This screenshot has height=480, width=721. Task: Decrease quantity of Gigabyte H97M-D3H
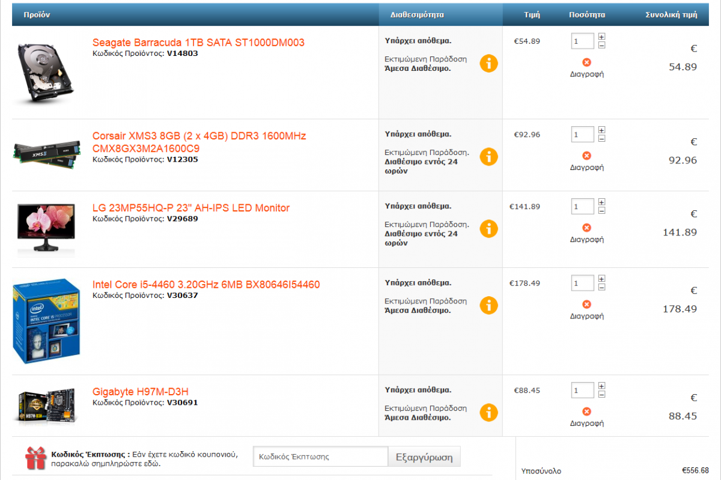coord(601,394)
